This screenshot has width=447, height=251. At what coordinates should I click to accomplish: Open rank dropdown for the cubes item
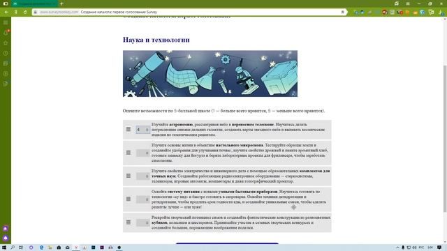(142, 222)
